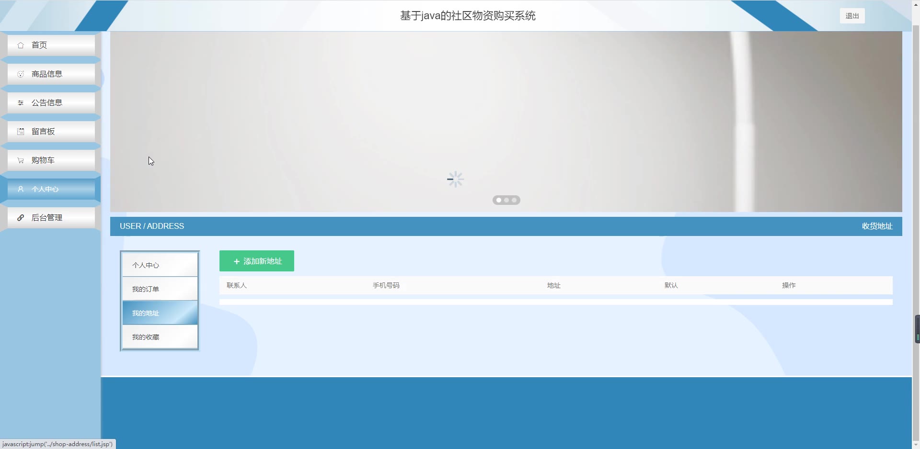Select the first carousel indicator dot
Image resolution: width=920 pixels, height=449 pixels.
click(x=499, y=200)
